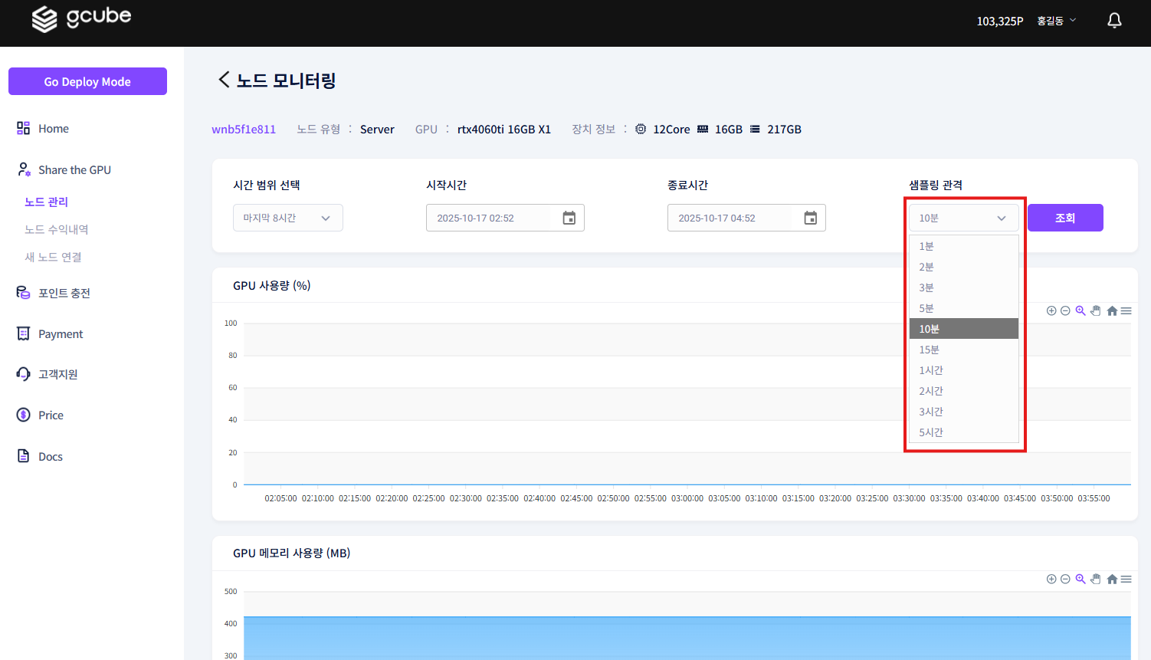Screen dimensions: 1151x660
Task: Click the Go Deploy Mode button
Action: 87,81
